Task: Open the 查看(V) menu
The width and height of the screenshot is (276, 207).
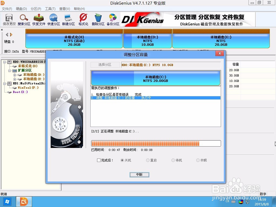Action: (x=65, y=9)
